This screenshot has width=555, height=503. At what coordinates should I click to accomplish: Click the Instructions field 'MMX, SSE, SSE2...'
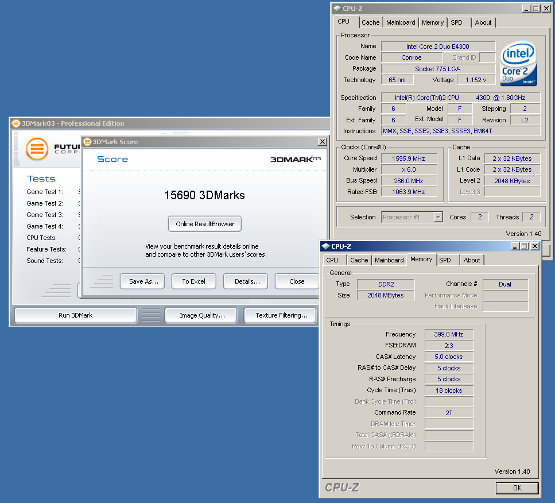tap(460, 131)
